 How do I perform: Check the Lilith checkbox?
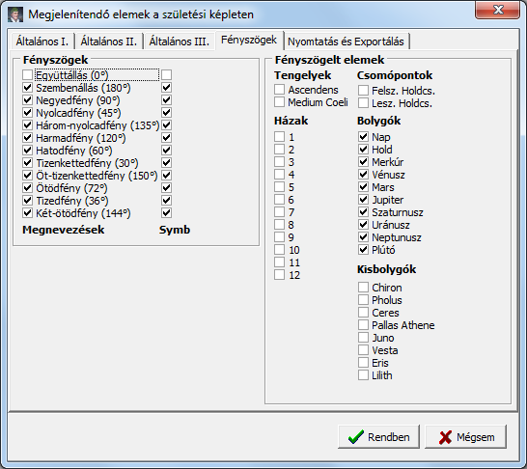[x=363, y=375]
